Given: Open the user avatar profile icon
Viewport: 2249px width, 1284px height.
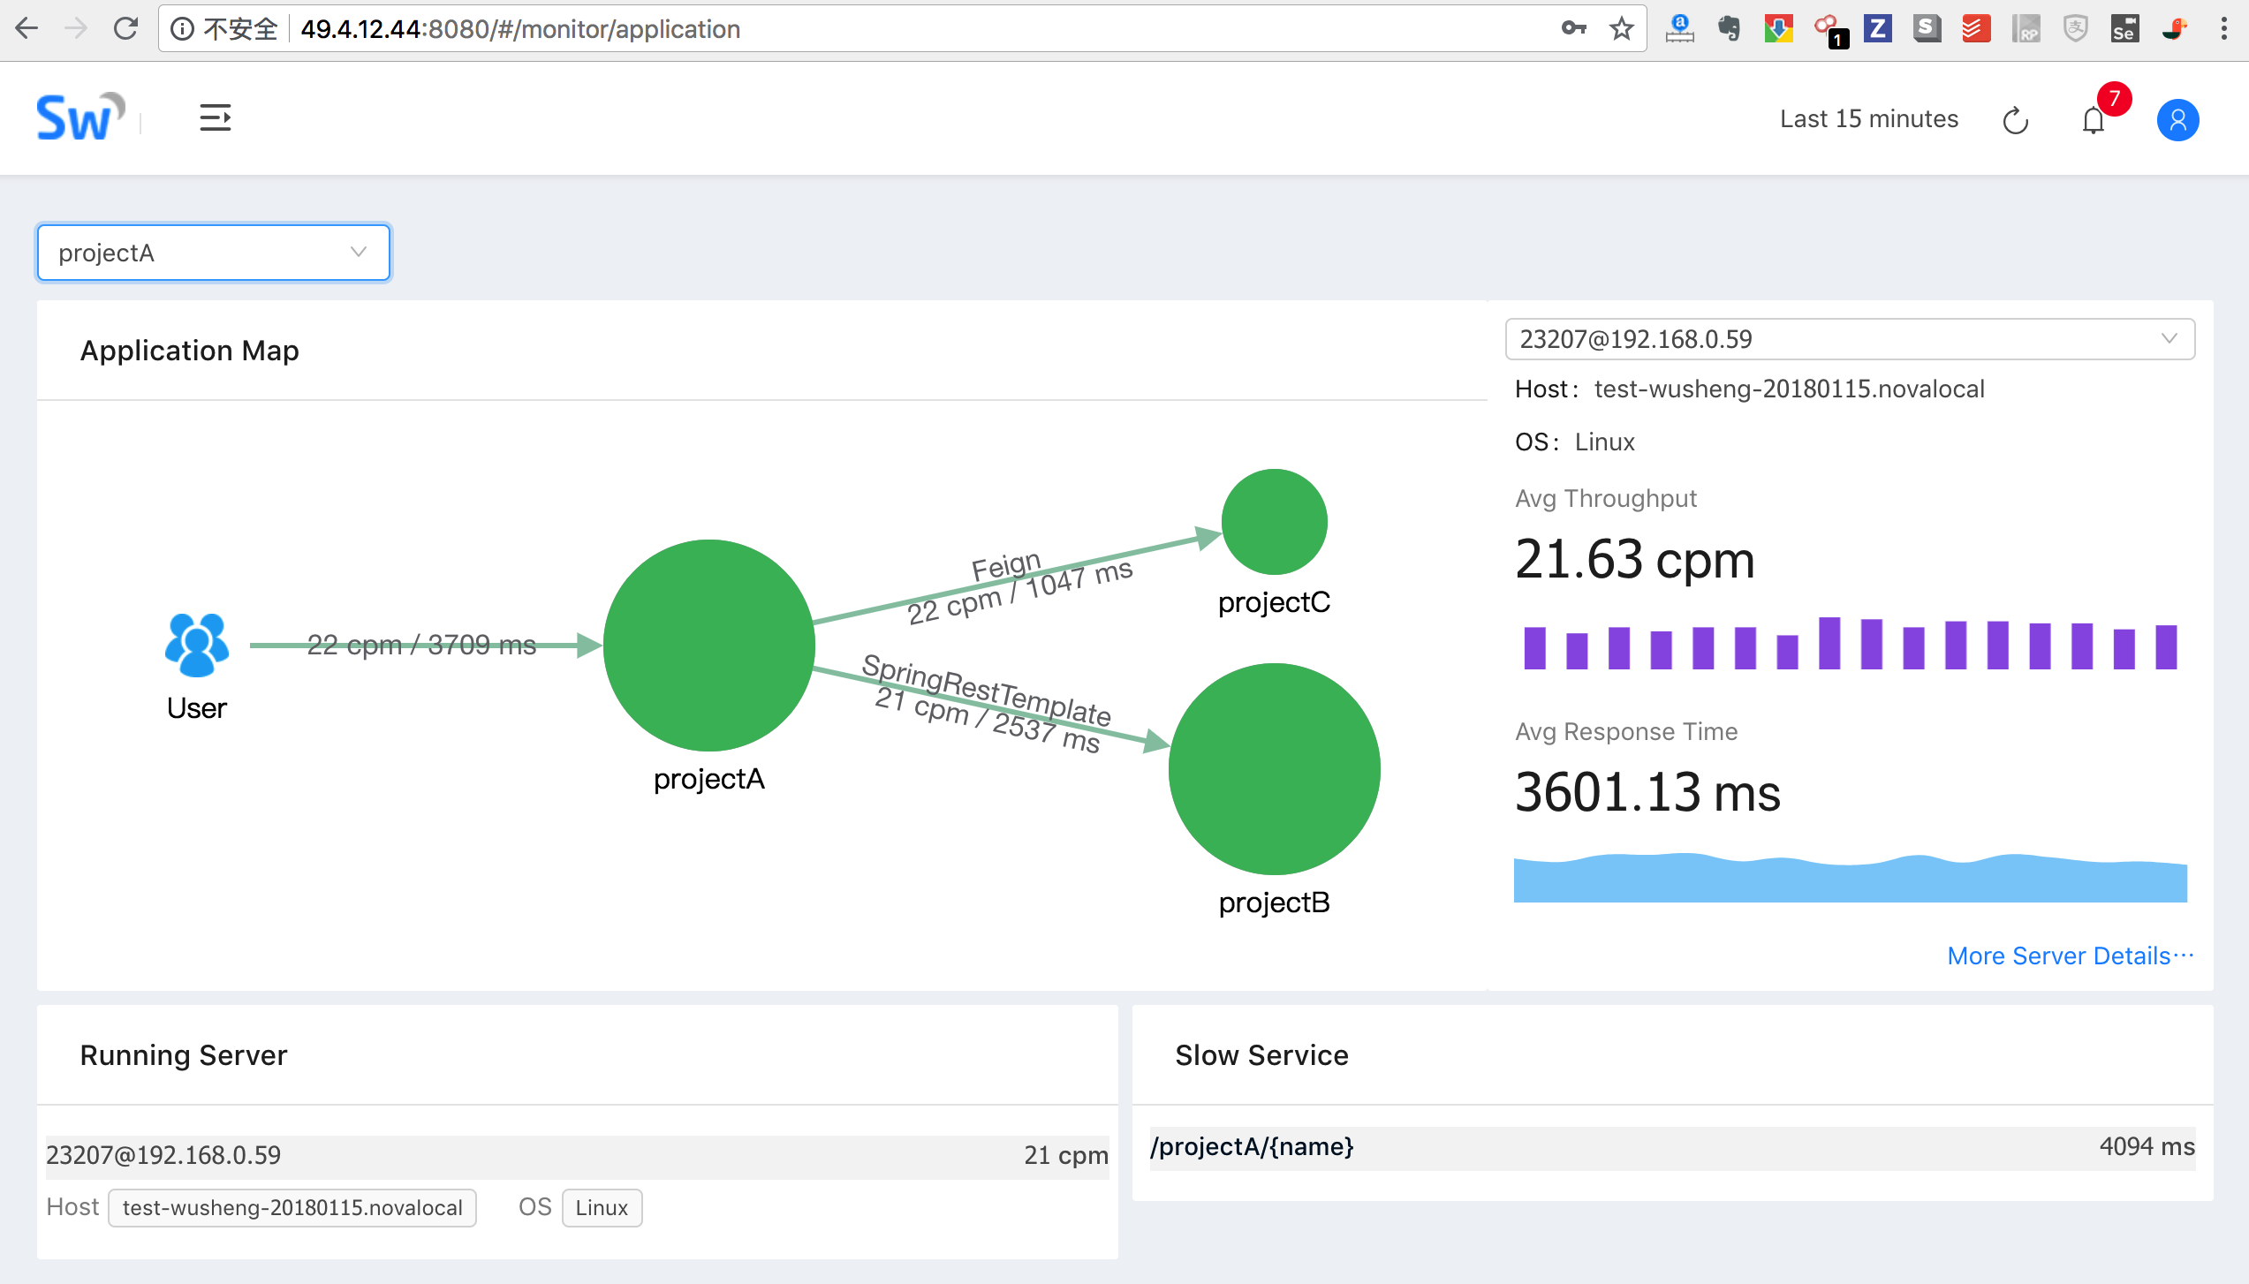Looking at the screenshot, I should point(2177,120).
